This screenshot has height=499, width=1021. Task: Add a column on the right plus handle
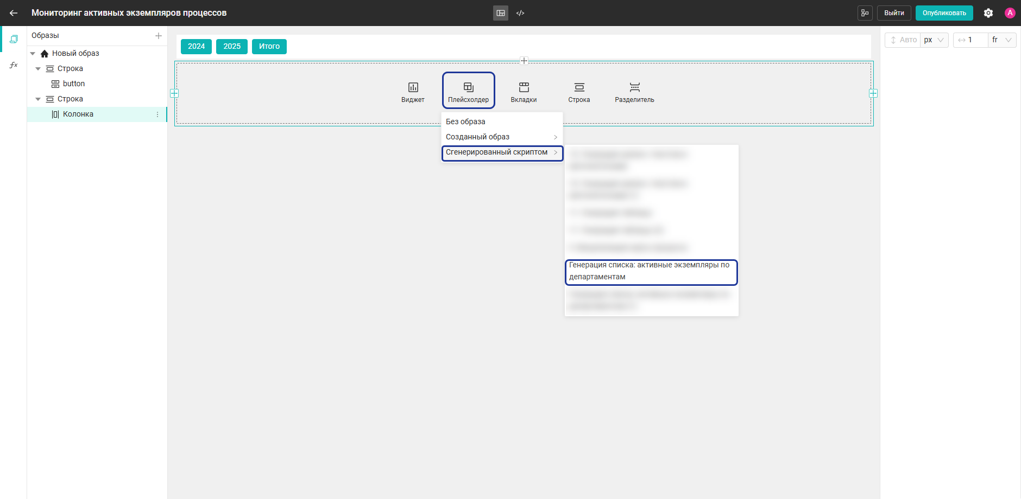coord(873,93)
